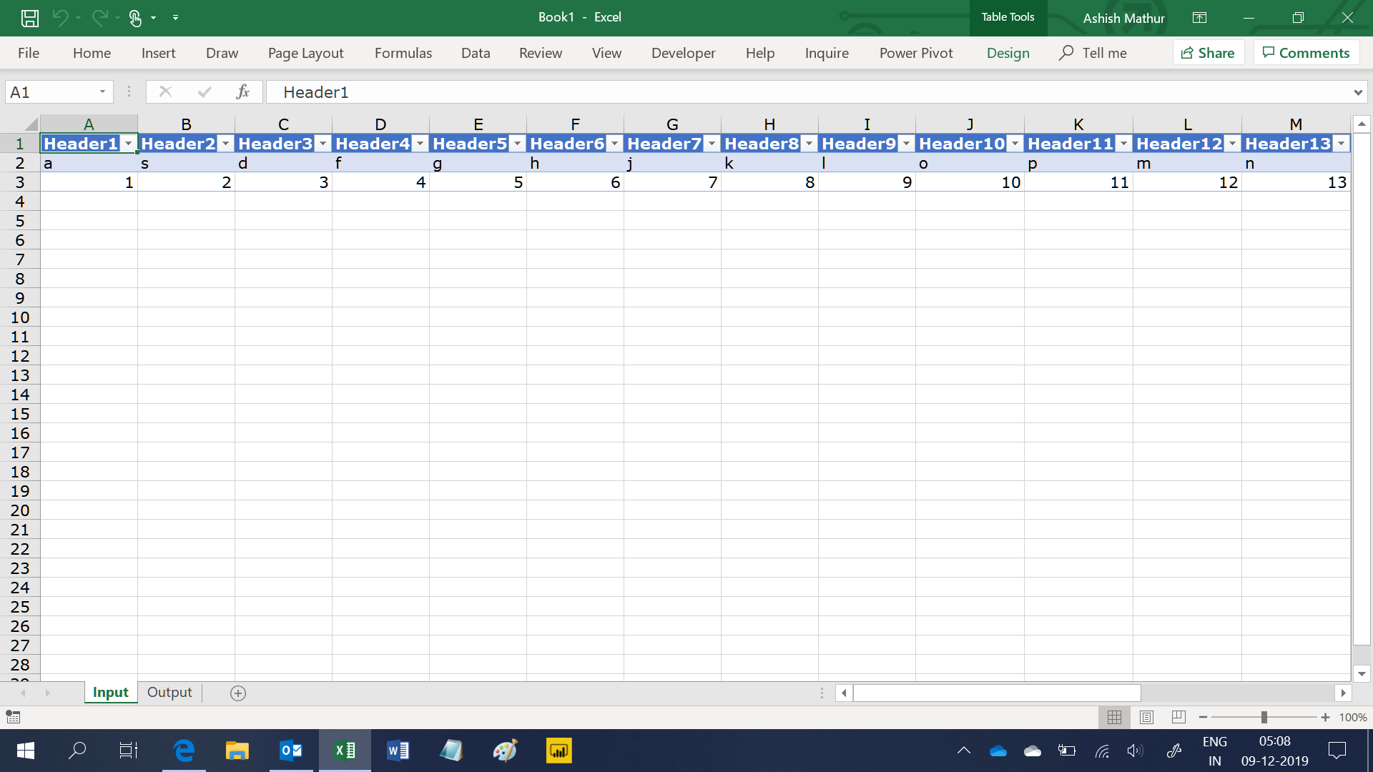Click the zoom out minus button
Image resolution: width=1373 pixels, height=772 pixels.
pyautogui.click(x=1204, y=717)
